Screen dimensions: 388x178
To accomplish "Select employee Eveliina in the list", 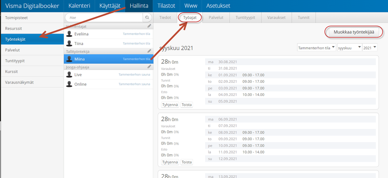I will 108,34.
